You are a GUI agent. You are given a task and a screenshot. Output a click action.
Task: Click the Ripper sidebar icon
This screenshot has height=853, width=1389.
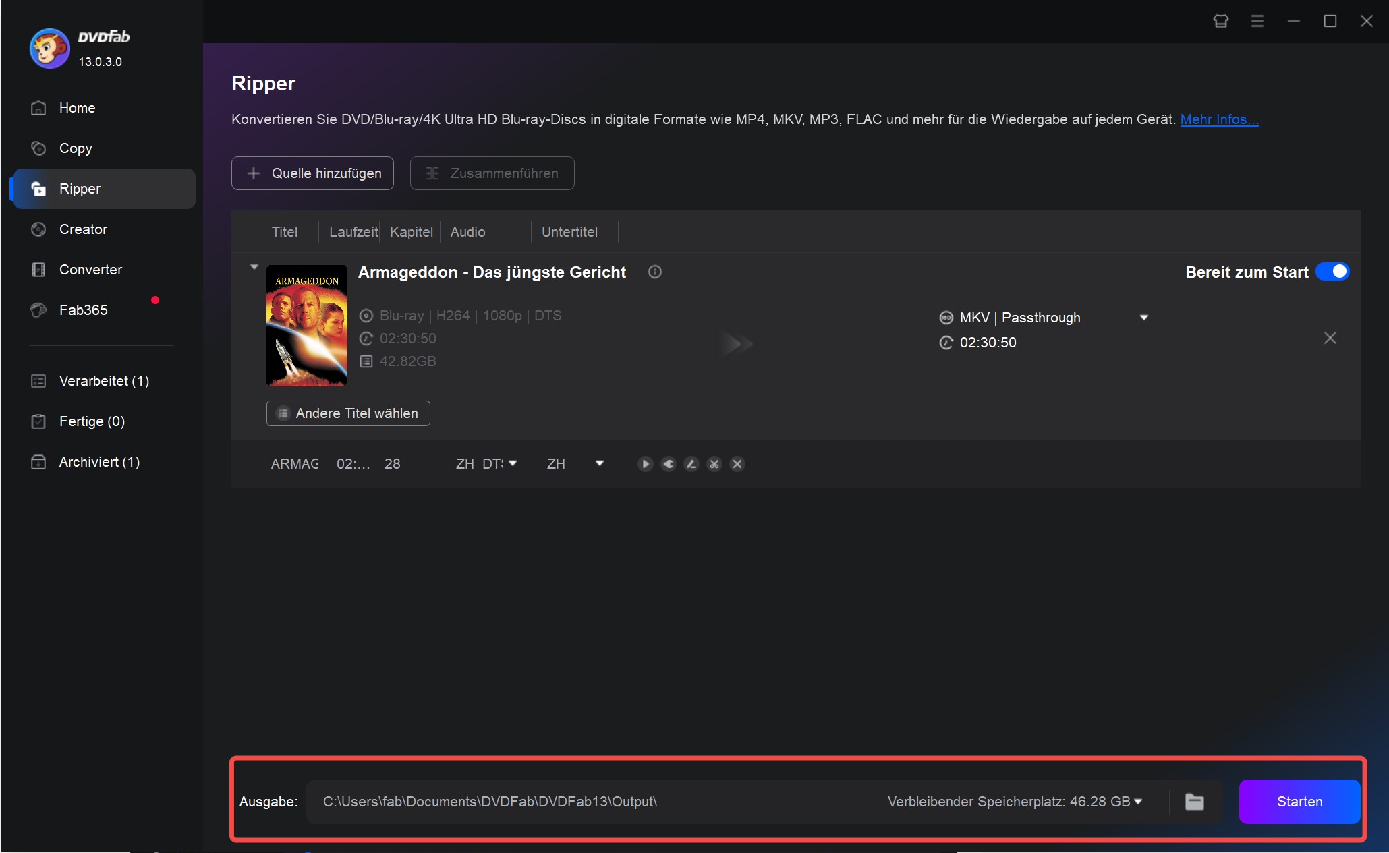(38, 188)
